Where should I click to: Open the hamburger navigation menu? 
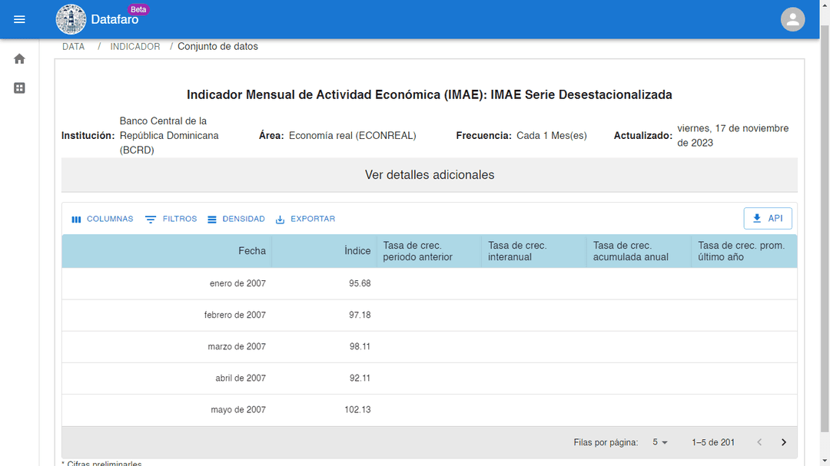19,19
